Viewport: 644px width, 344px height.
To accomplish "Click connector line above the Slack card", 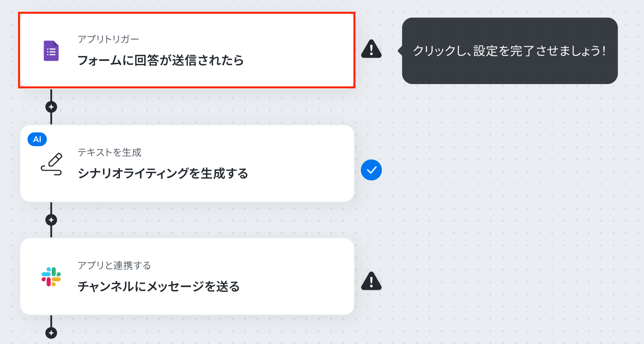I will pos(51,232).
